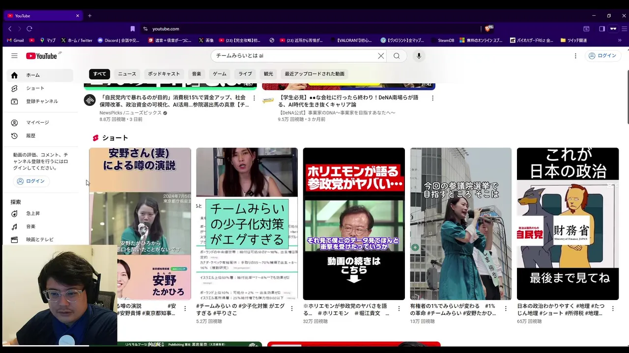Play the 今回の参議院選挙で short thumbnail
Image resolution: width=629 pixels, height=353 pixels.
[x=461, y=224]
